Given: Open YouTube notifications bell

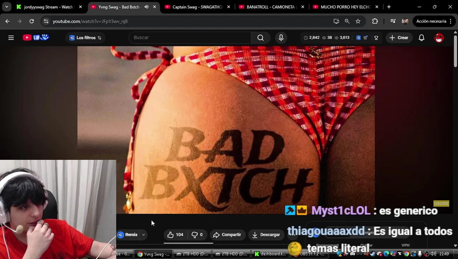Looking at the screenshot, I should click(x=421, y=37).
